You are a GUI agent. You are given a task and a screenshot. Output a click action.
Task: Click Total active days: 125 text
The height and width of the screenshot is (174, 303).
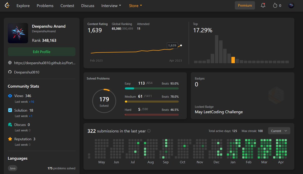click(x=223, y=131)
